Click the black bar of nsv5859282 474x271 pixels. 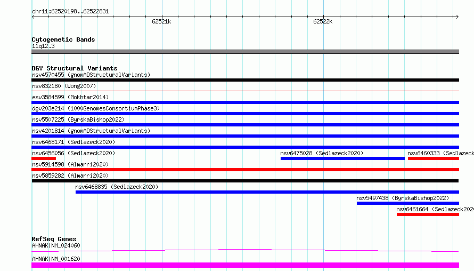[x=245, y=181]
